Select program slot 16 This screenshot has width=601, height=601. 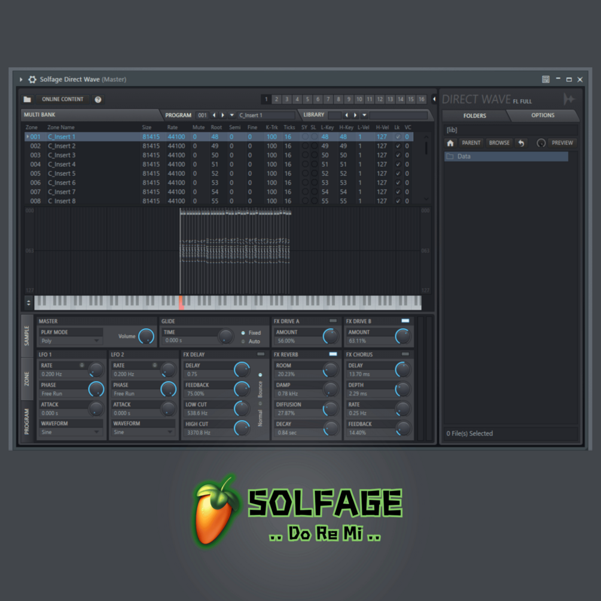point(421,99)
